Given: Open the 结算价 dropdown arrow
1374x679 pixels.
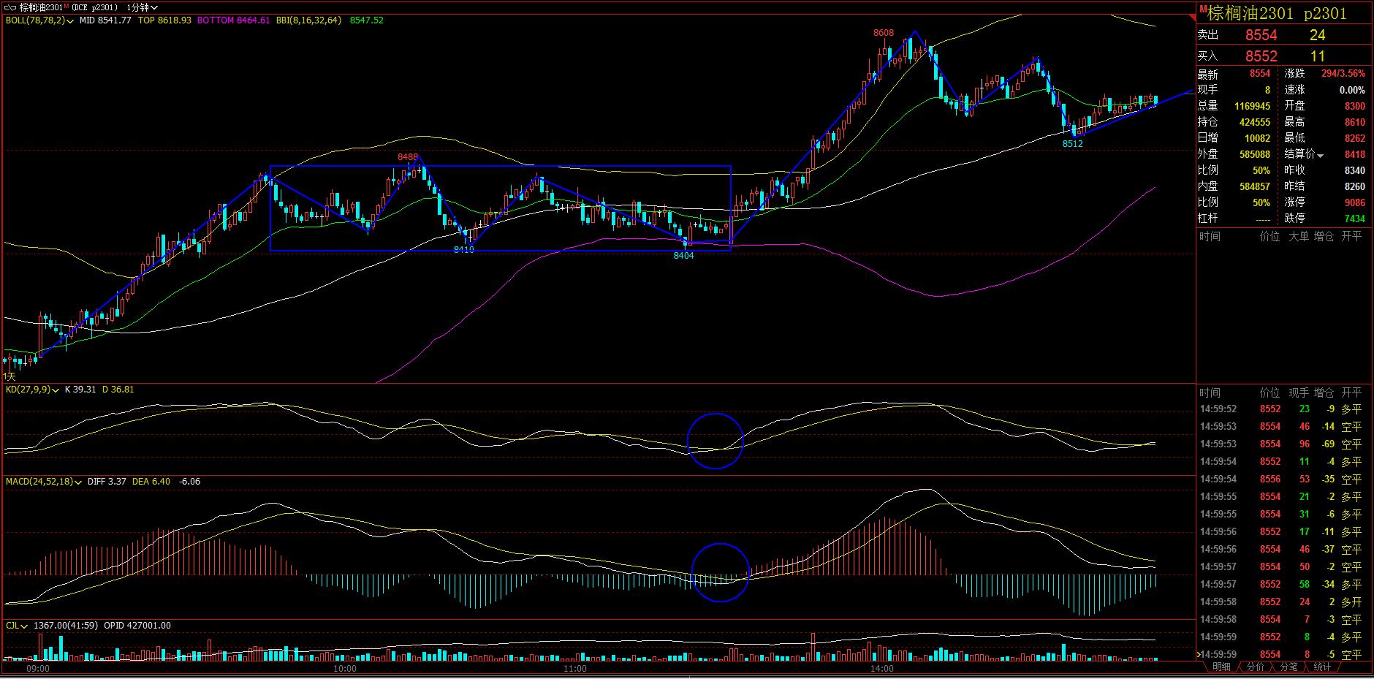Looking at the screenshot, I should coord(1321,155).
